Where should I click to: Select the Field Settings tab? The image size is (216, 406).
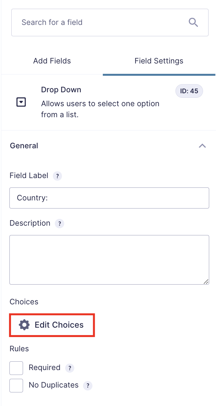point(159,61)
